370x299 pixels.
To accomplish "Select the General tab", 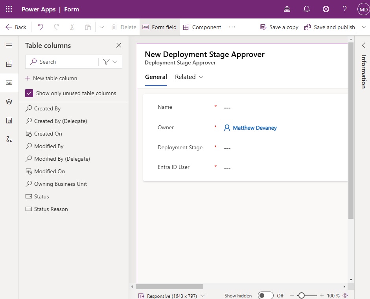I will tap(156, 77).
